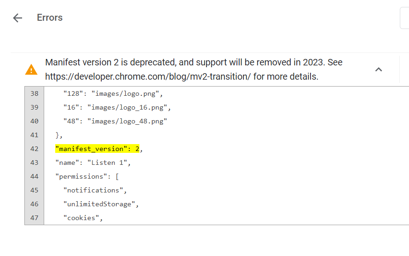
Task: Click the partially visible button at top right
Action: 404,18
